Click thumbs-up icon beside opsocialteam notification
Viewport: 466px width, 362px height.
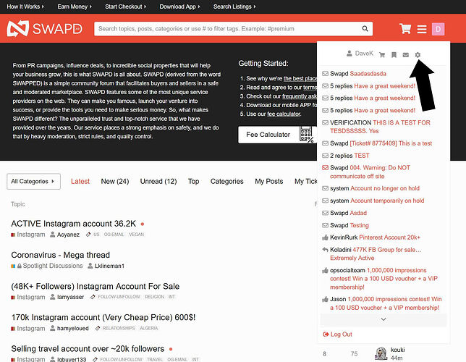pyautogui.click(x=325, y=270)
